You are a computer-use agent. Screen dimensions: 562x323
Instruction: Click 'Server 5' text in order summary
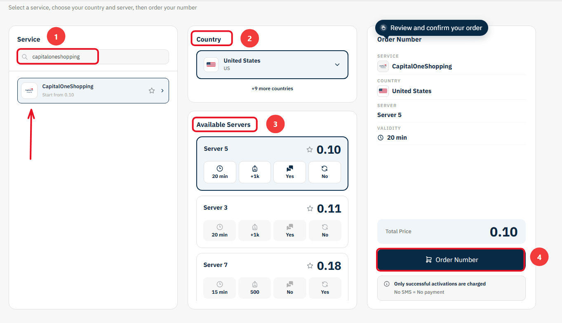click(389, 115)
